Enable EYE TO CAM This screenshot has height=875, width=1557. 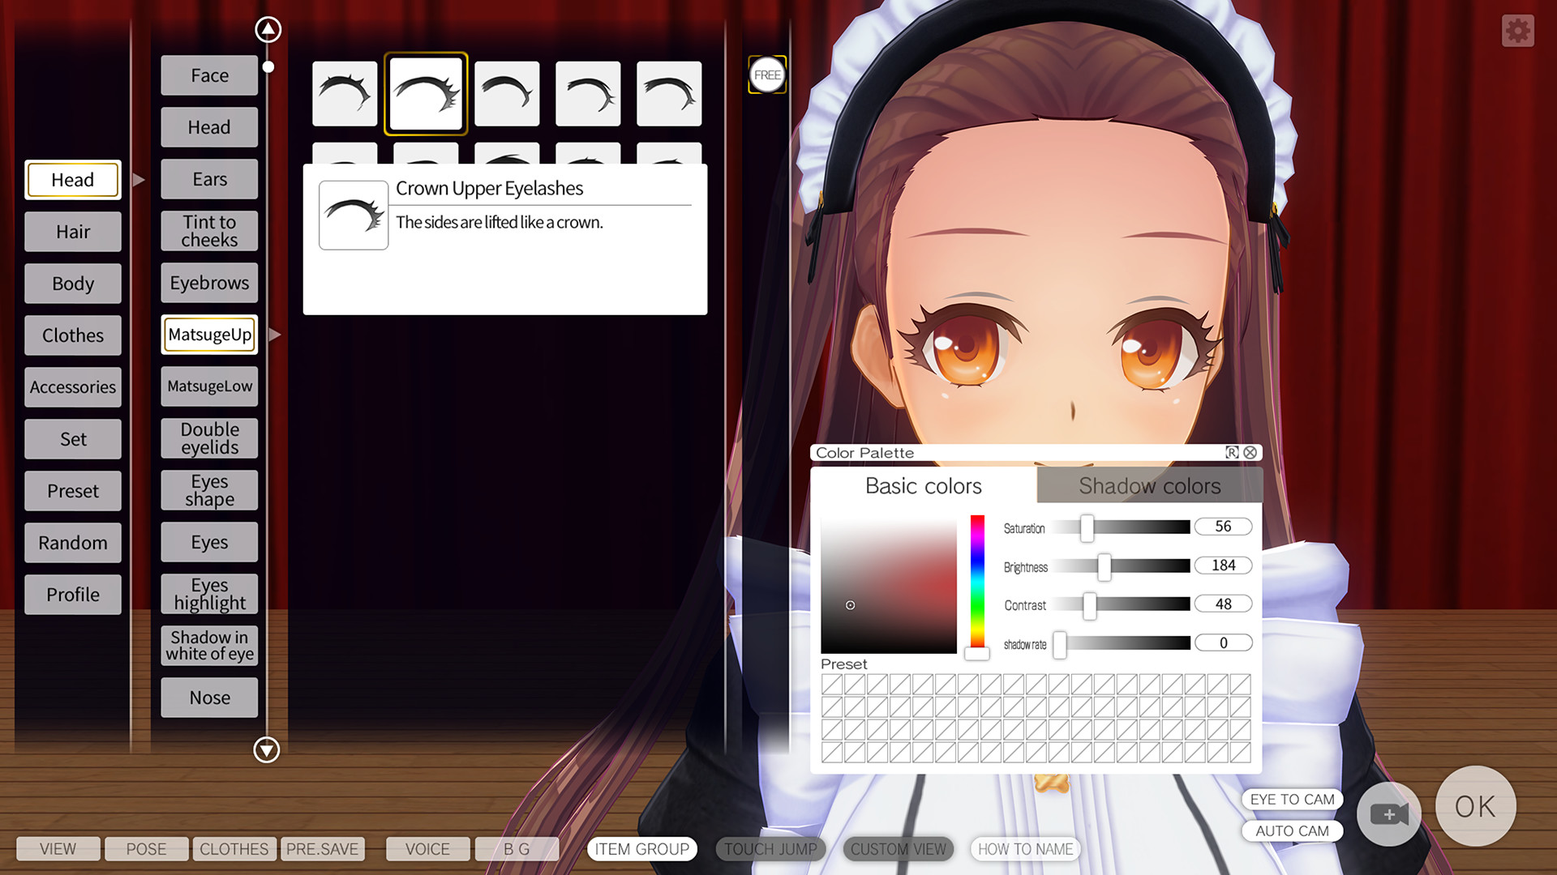1292,800
